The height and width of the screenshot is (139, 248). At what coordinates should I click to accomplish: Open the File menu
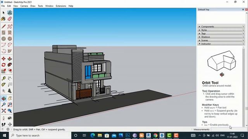pyautogui.click(x=3, y=6)
